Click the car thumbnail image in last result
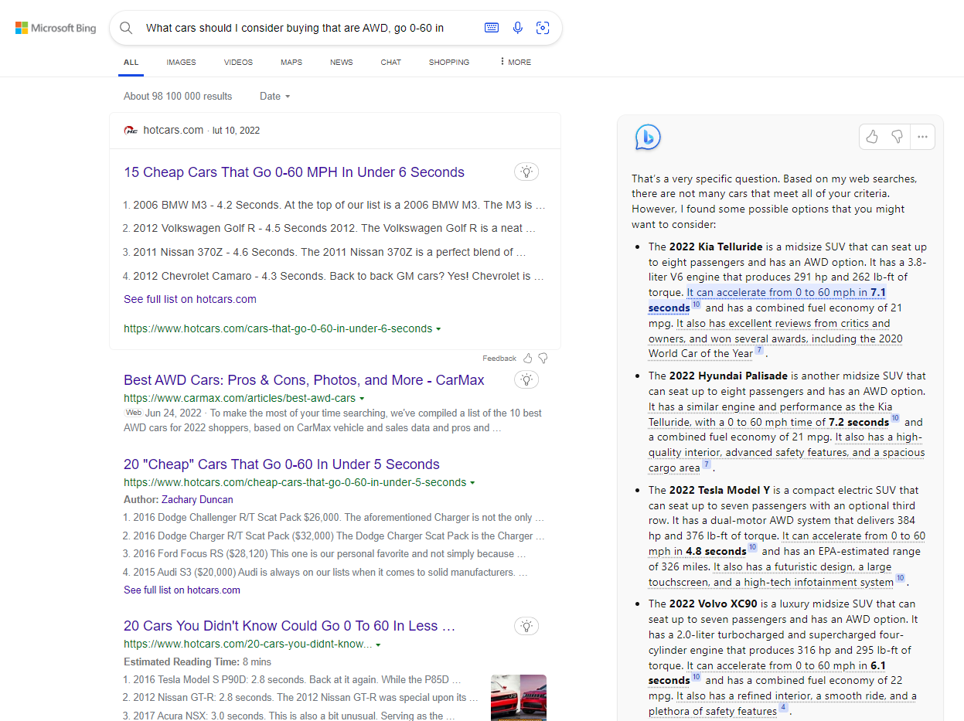This screenshot has width=964, height=721. [519, 698]
